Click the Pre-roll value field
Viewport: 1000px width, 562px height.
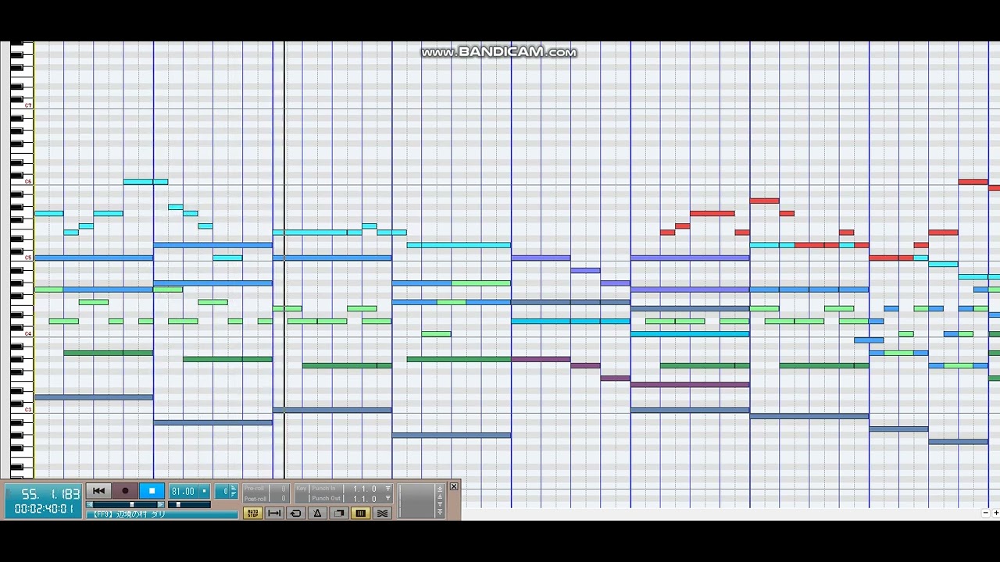click(279, 489)
